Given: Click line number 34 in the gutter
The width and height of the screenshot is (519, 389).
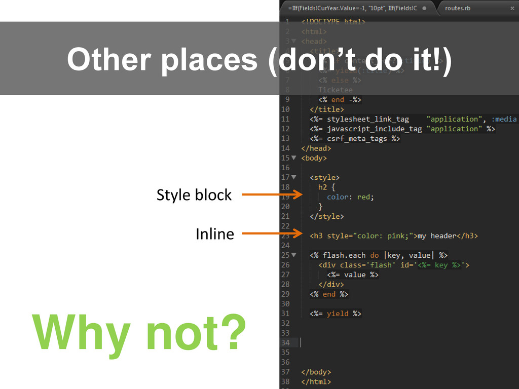Looking at the screenshot, I should point(285,343).
